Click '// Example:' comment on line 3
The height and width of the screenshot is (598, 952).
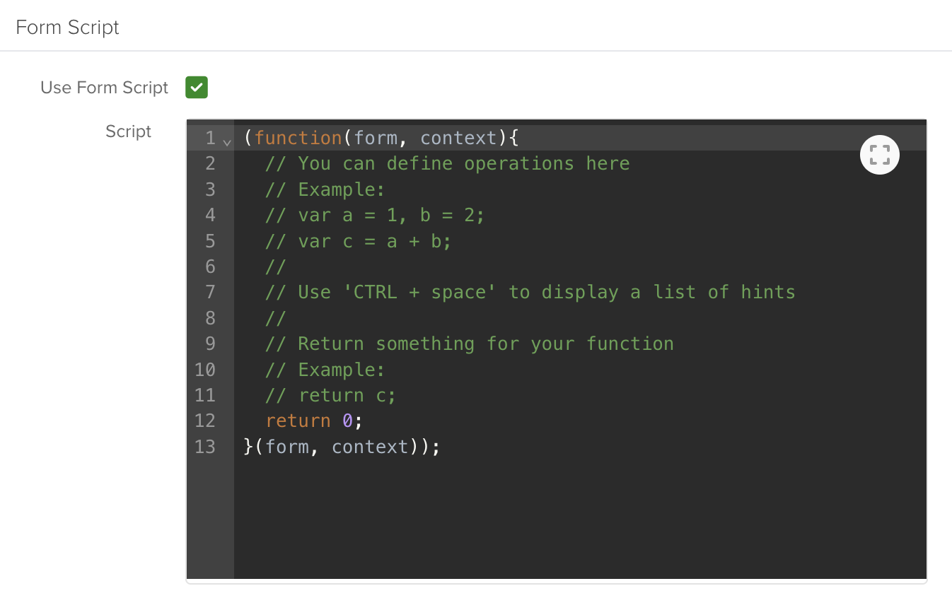(325, 189)
